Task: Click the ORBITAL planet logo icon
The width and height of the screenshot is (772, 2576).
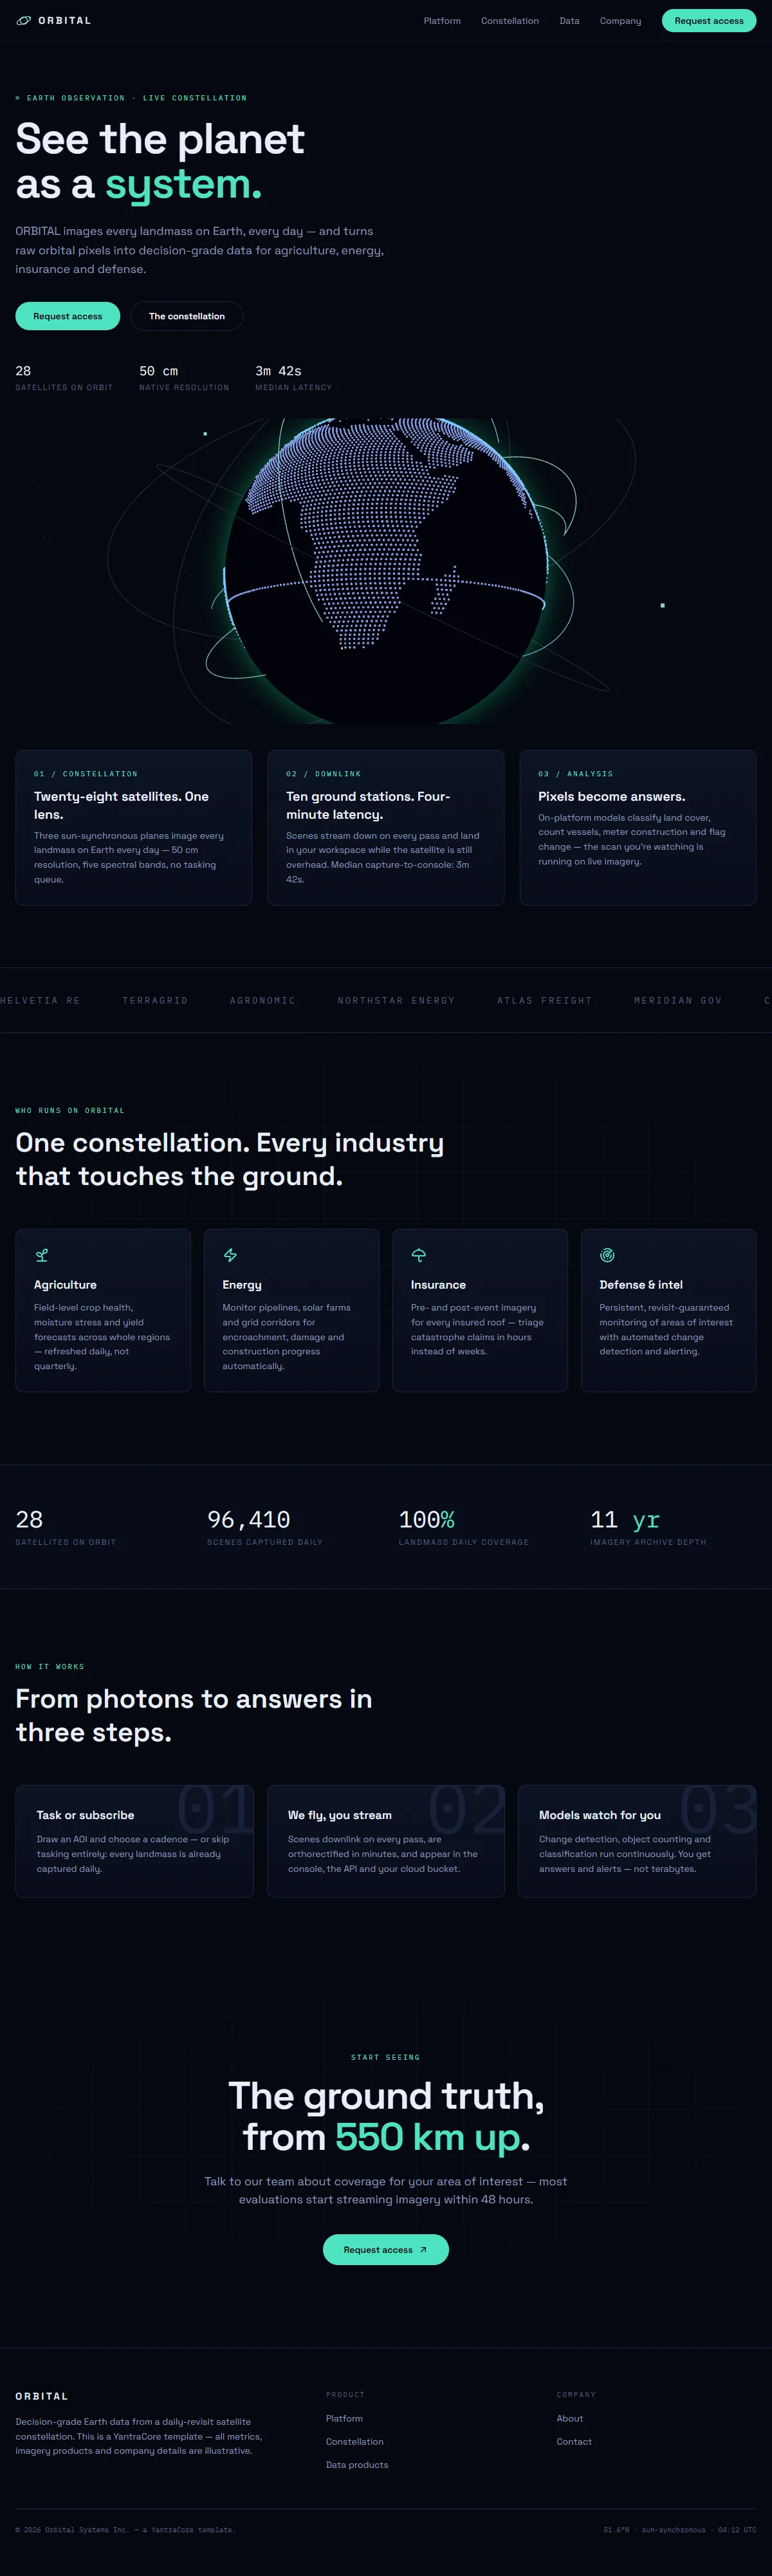Action: click(24, 20)
